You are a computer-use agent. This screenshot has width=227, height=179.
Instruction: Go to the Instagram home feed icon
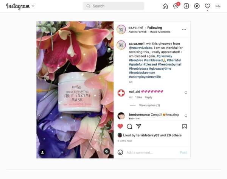pos(165,6)
